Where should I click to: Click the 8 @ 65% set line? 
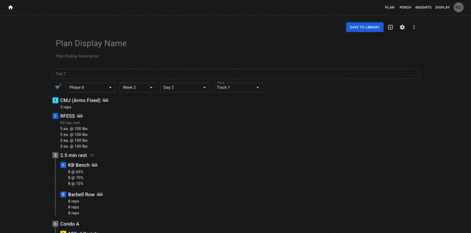(76, 172)
